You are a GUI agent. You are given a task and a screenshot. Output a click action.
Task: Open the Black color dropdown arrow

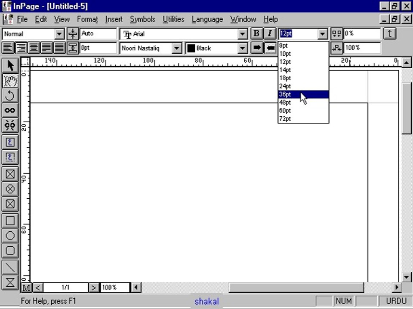pyautogui.click(x=242, y=48)
